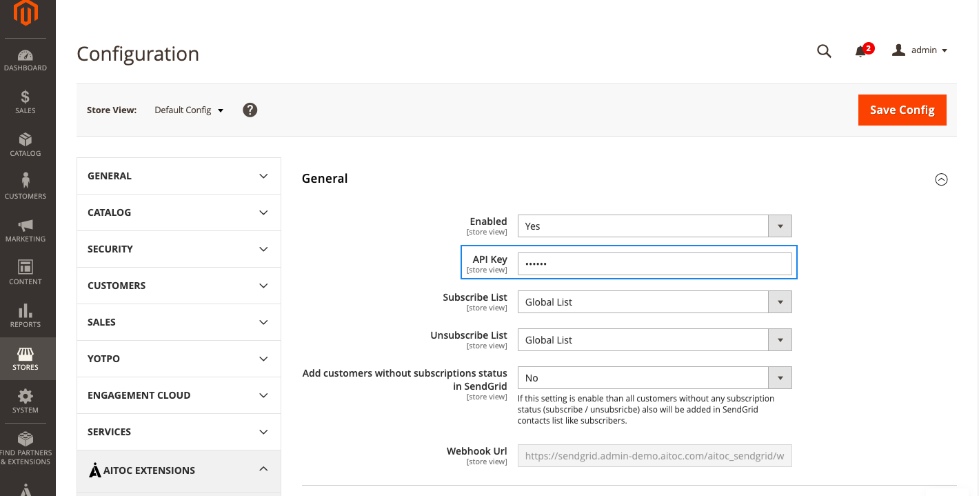This screenshot has width=979, height=496.
Task: Open the Default Config store view dropdown
Action: [x=189, y=110]
